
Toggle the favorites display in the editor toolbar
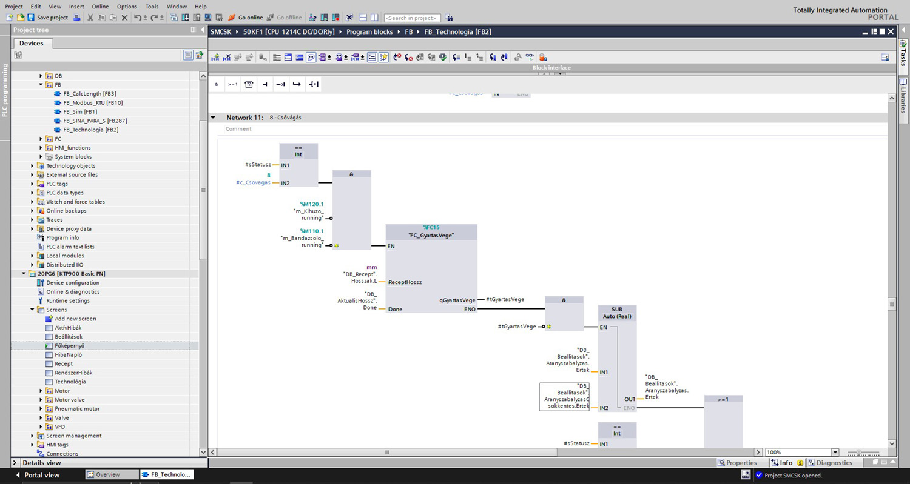click(383, 58)
